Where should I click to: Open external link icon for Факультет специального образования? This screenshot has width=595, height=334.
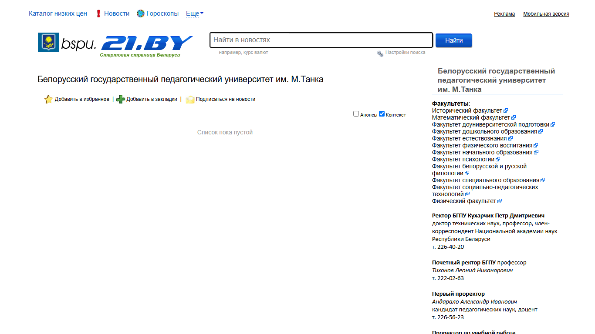[543, 180]
